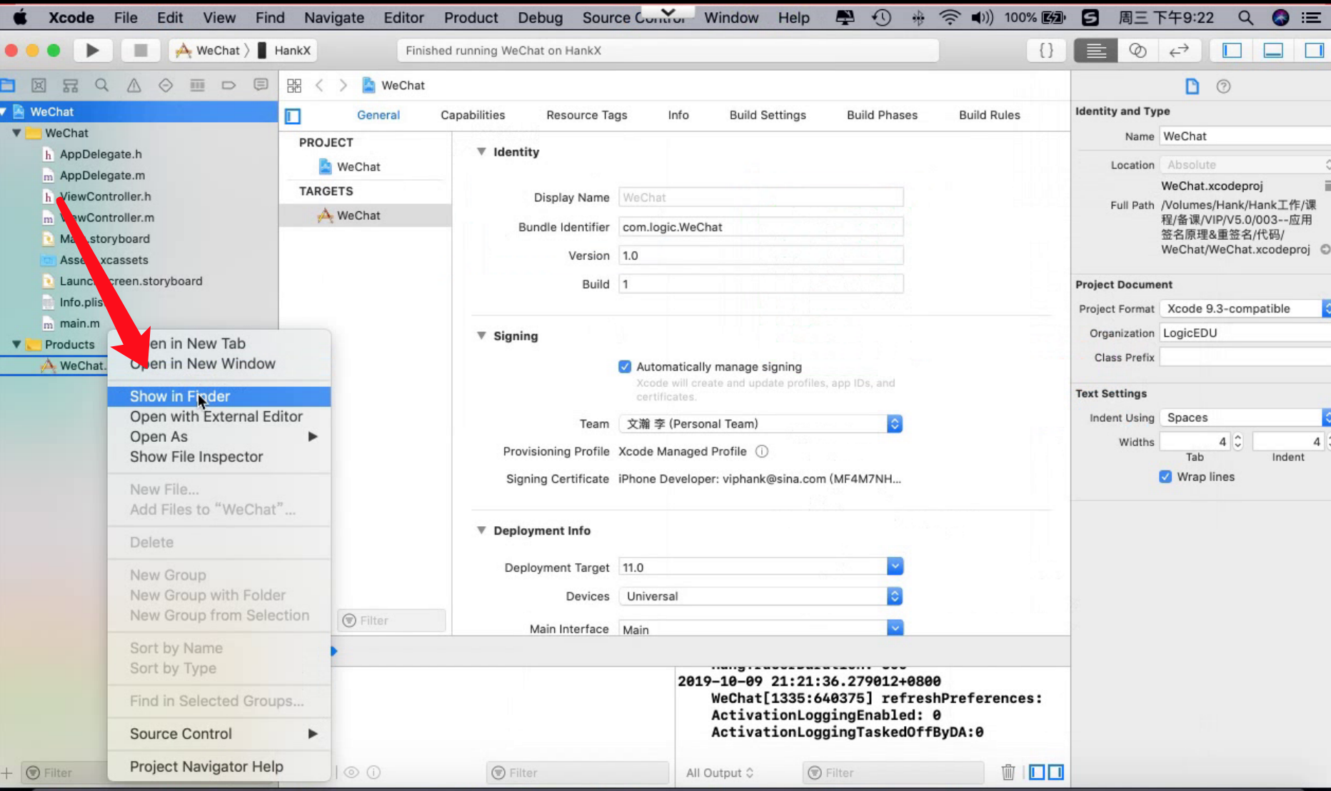Open the Source Control submenu
1331x791 pixels.
tap(219, 733)
